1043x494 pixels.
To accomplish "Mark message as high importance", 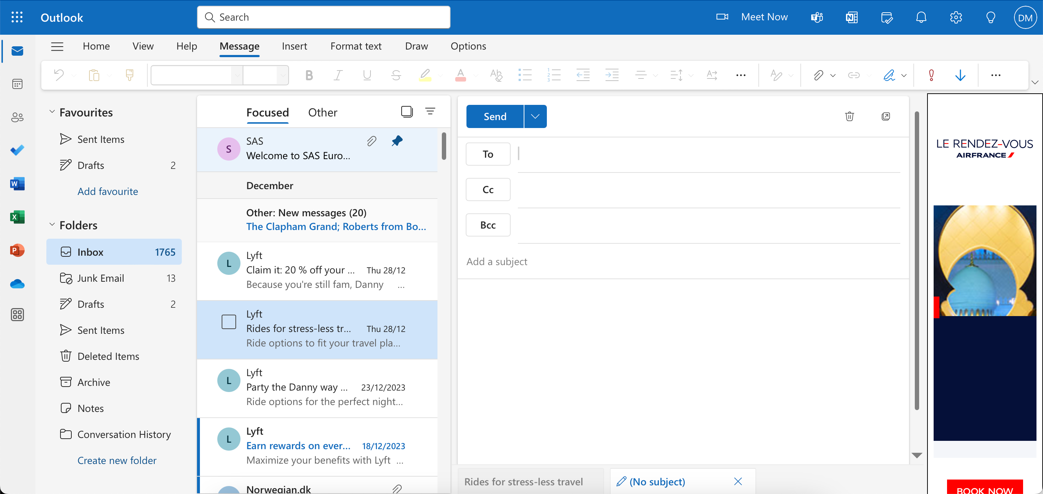I will 931,75.
